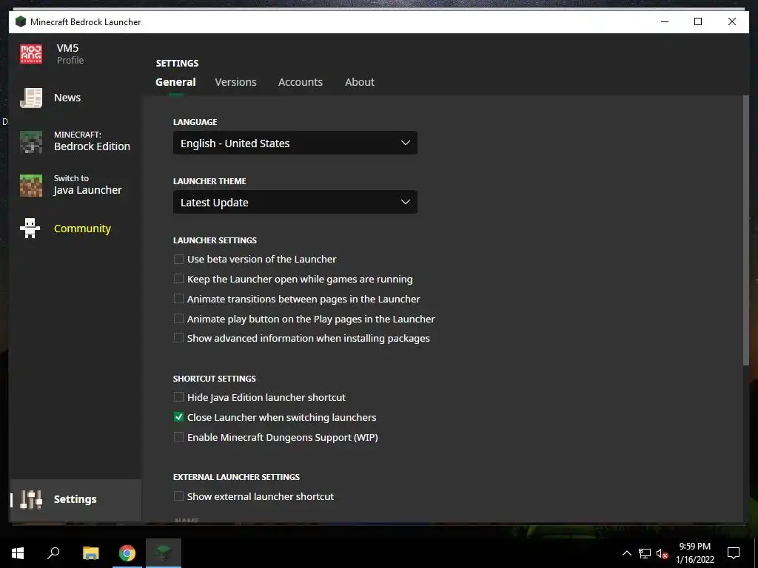758x568 pixels.
Task: Enable Show advanced information when installing packages
Action: pos(178,338)
